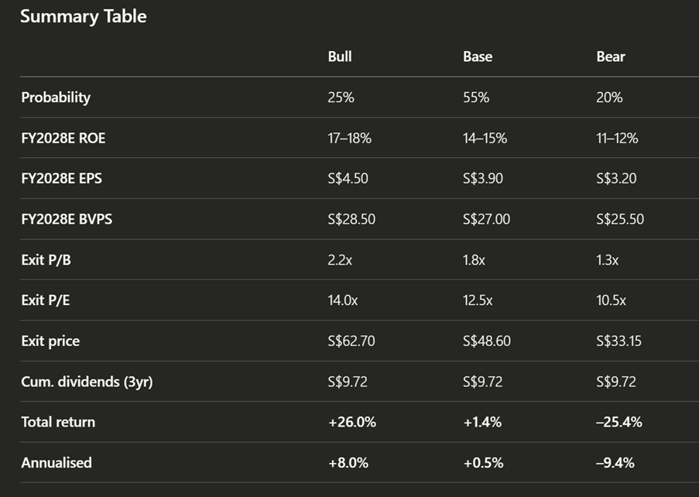Click Bear EPS value S$3.20
This screenshot has width=699, height=497.
pyautogui.click(x=616, y=179)
